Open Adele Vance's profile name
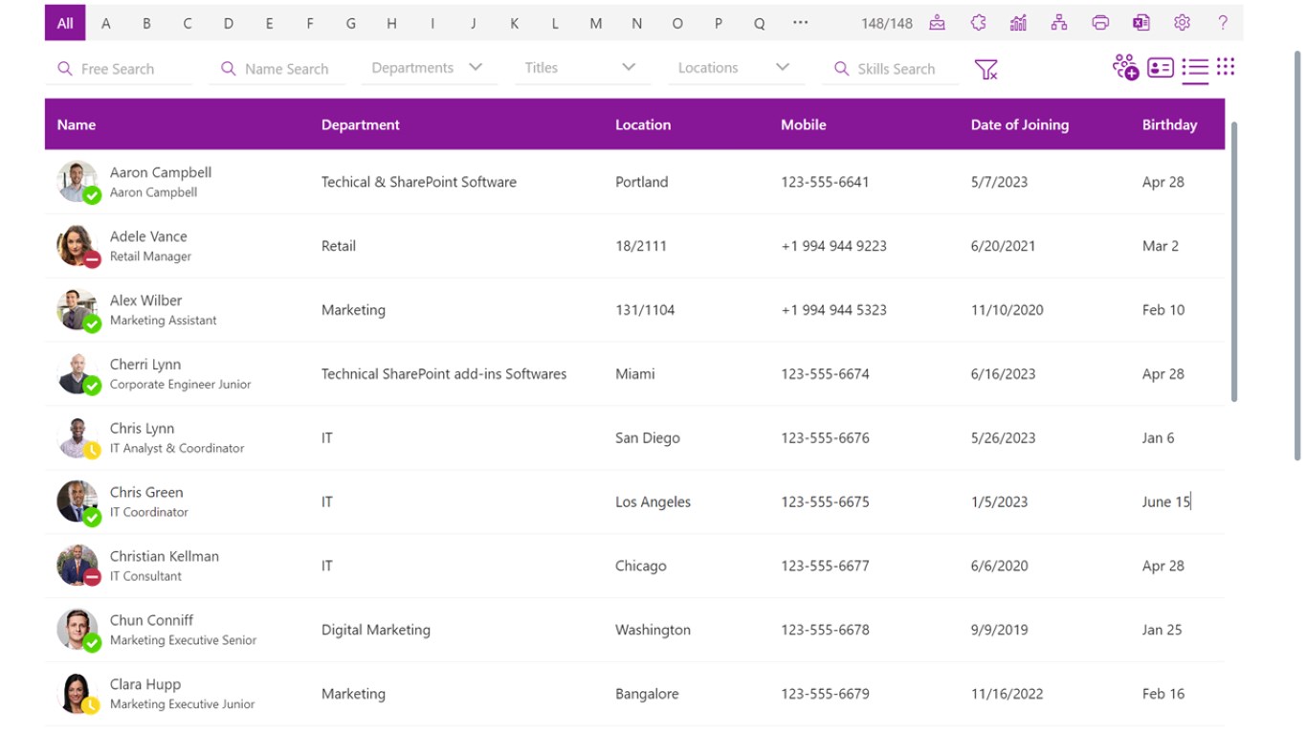Image resolution: width=1307 pixels, height=735 pixels. click(148, 236)
